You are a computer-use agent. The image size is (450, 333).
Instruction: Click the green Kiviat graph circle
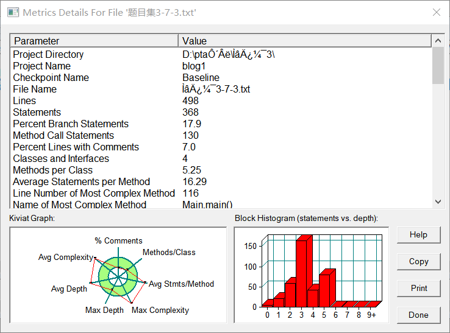pos(118,277)
